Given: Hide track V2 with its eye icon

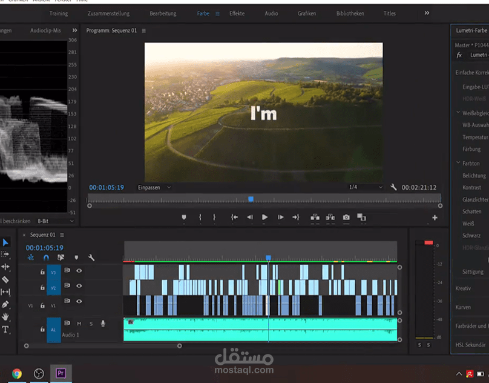Looking at the screenshot, I should pyautogui.click(x=79, y=285).
